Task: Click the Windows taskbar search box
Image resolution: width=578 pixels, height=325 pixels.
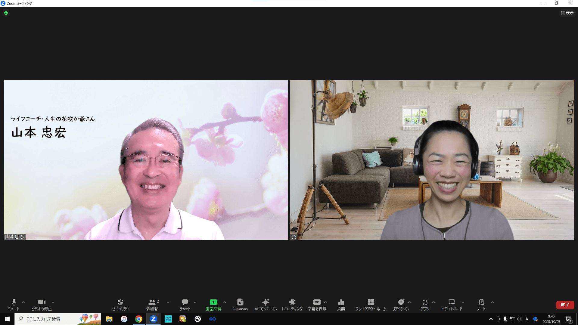Action: tap(48, 319)
